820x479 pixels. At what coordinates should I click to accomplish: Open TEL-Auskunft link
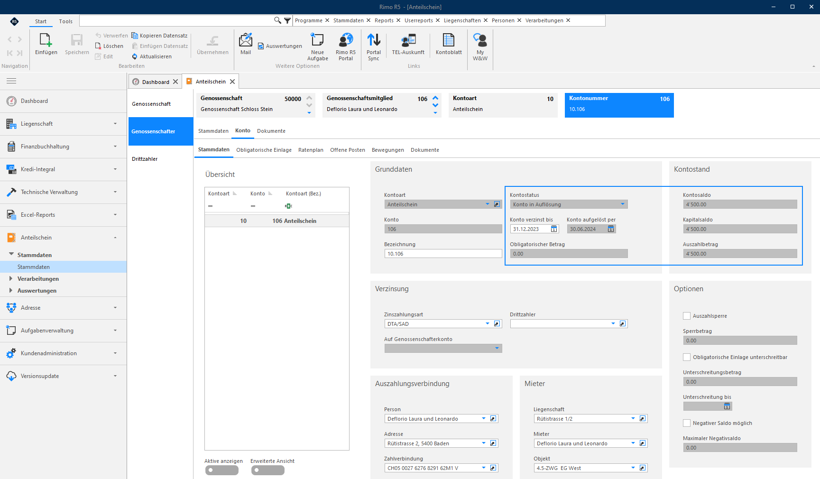408,44
